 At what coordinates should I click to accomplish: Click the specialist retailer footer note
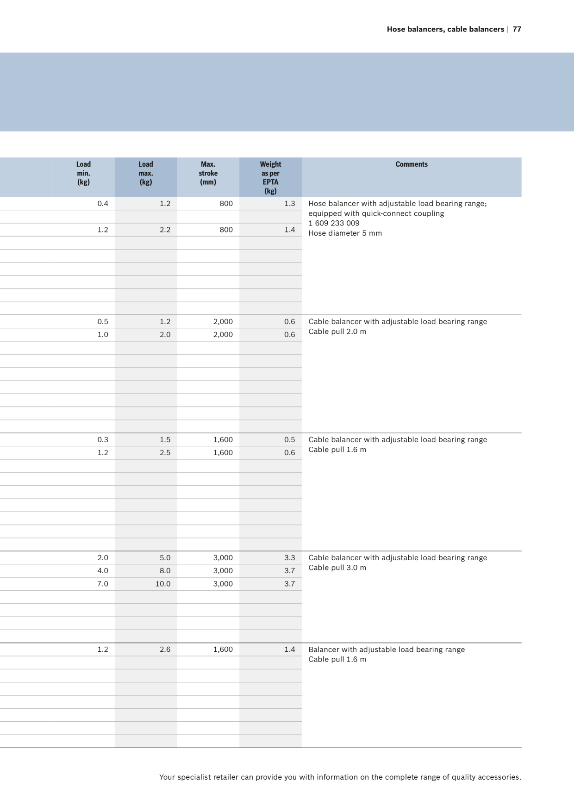click(340, 777)
